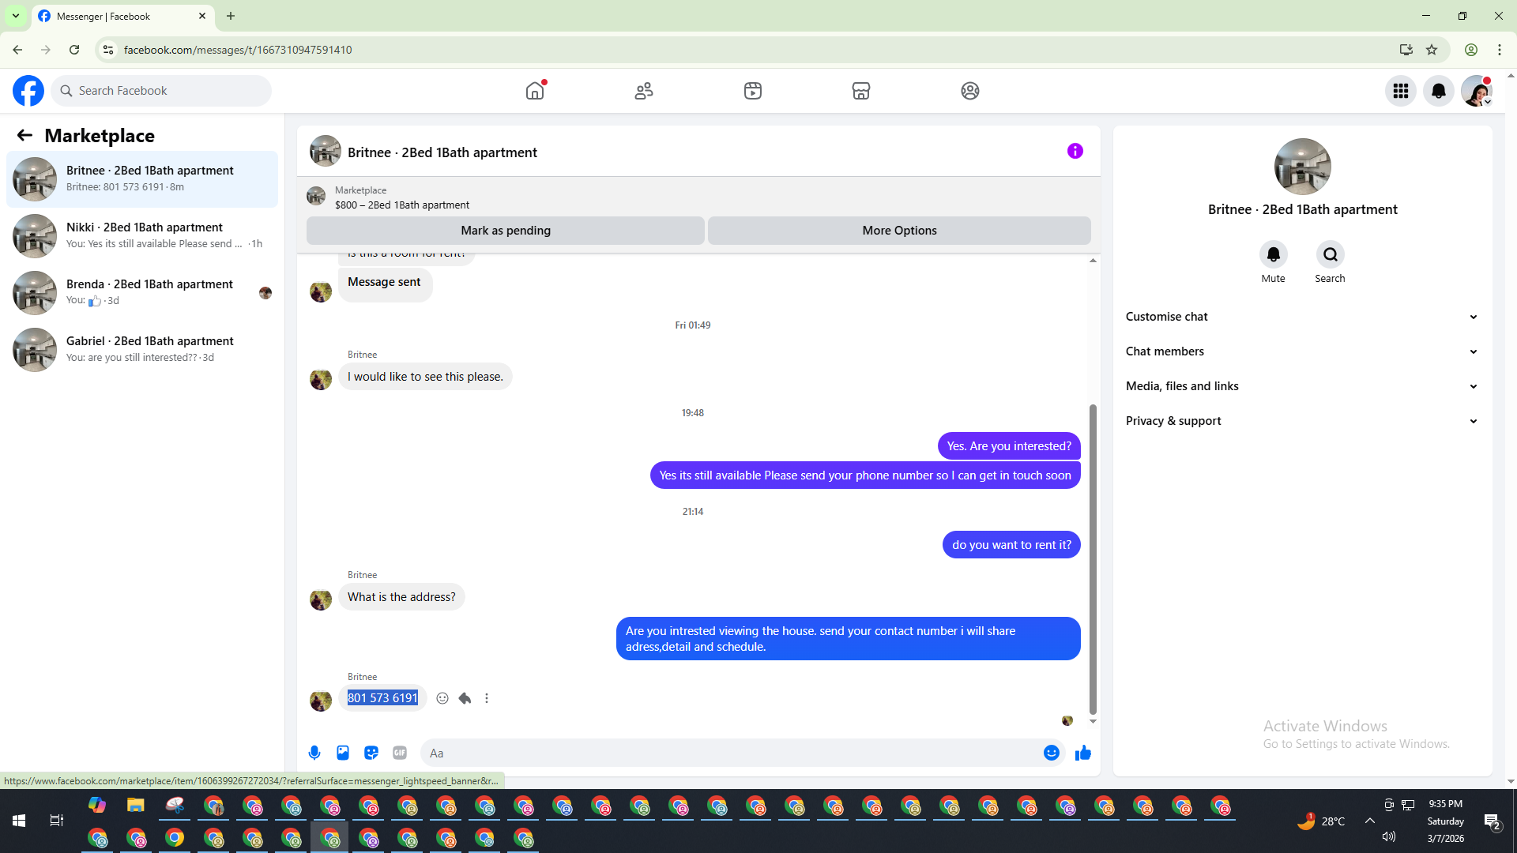Open your account profile picture menu
Viewport: 1517px width, 853px height.
click(x=1477, y=91)
